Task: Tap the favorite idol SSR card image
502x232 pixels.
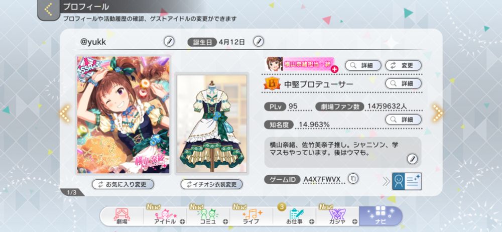Action: pos(123,115)
